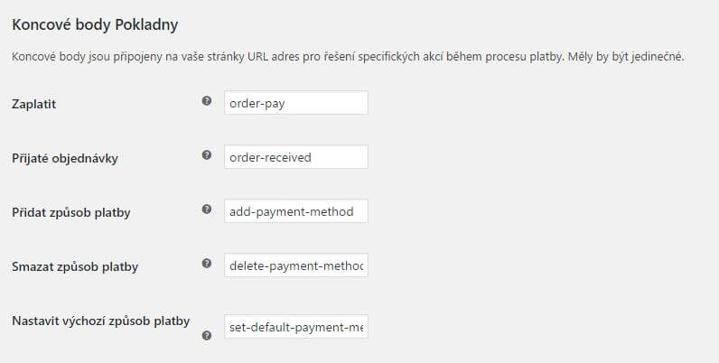Select the add-payment-method input box
719x363 pixels.
(x=295, y=210)
